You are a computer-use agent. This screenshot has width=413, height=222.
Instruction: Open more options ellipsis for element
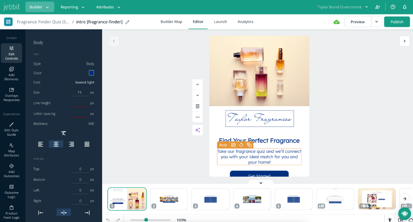click(198, 117)
